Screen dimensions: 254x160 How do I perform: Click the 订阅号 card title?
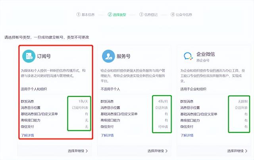point(44,56)
